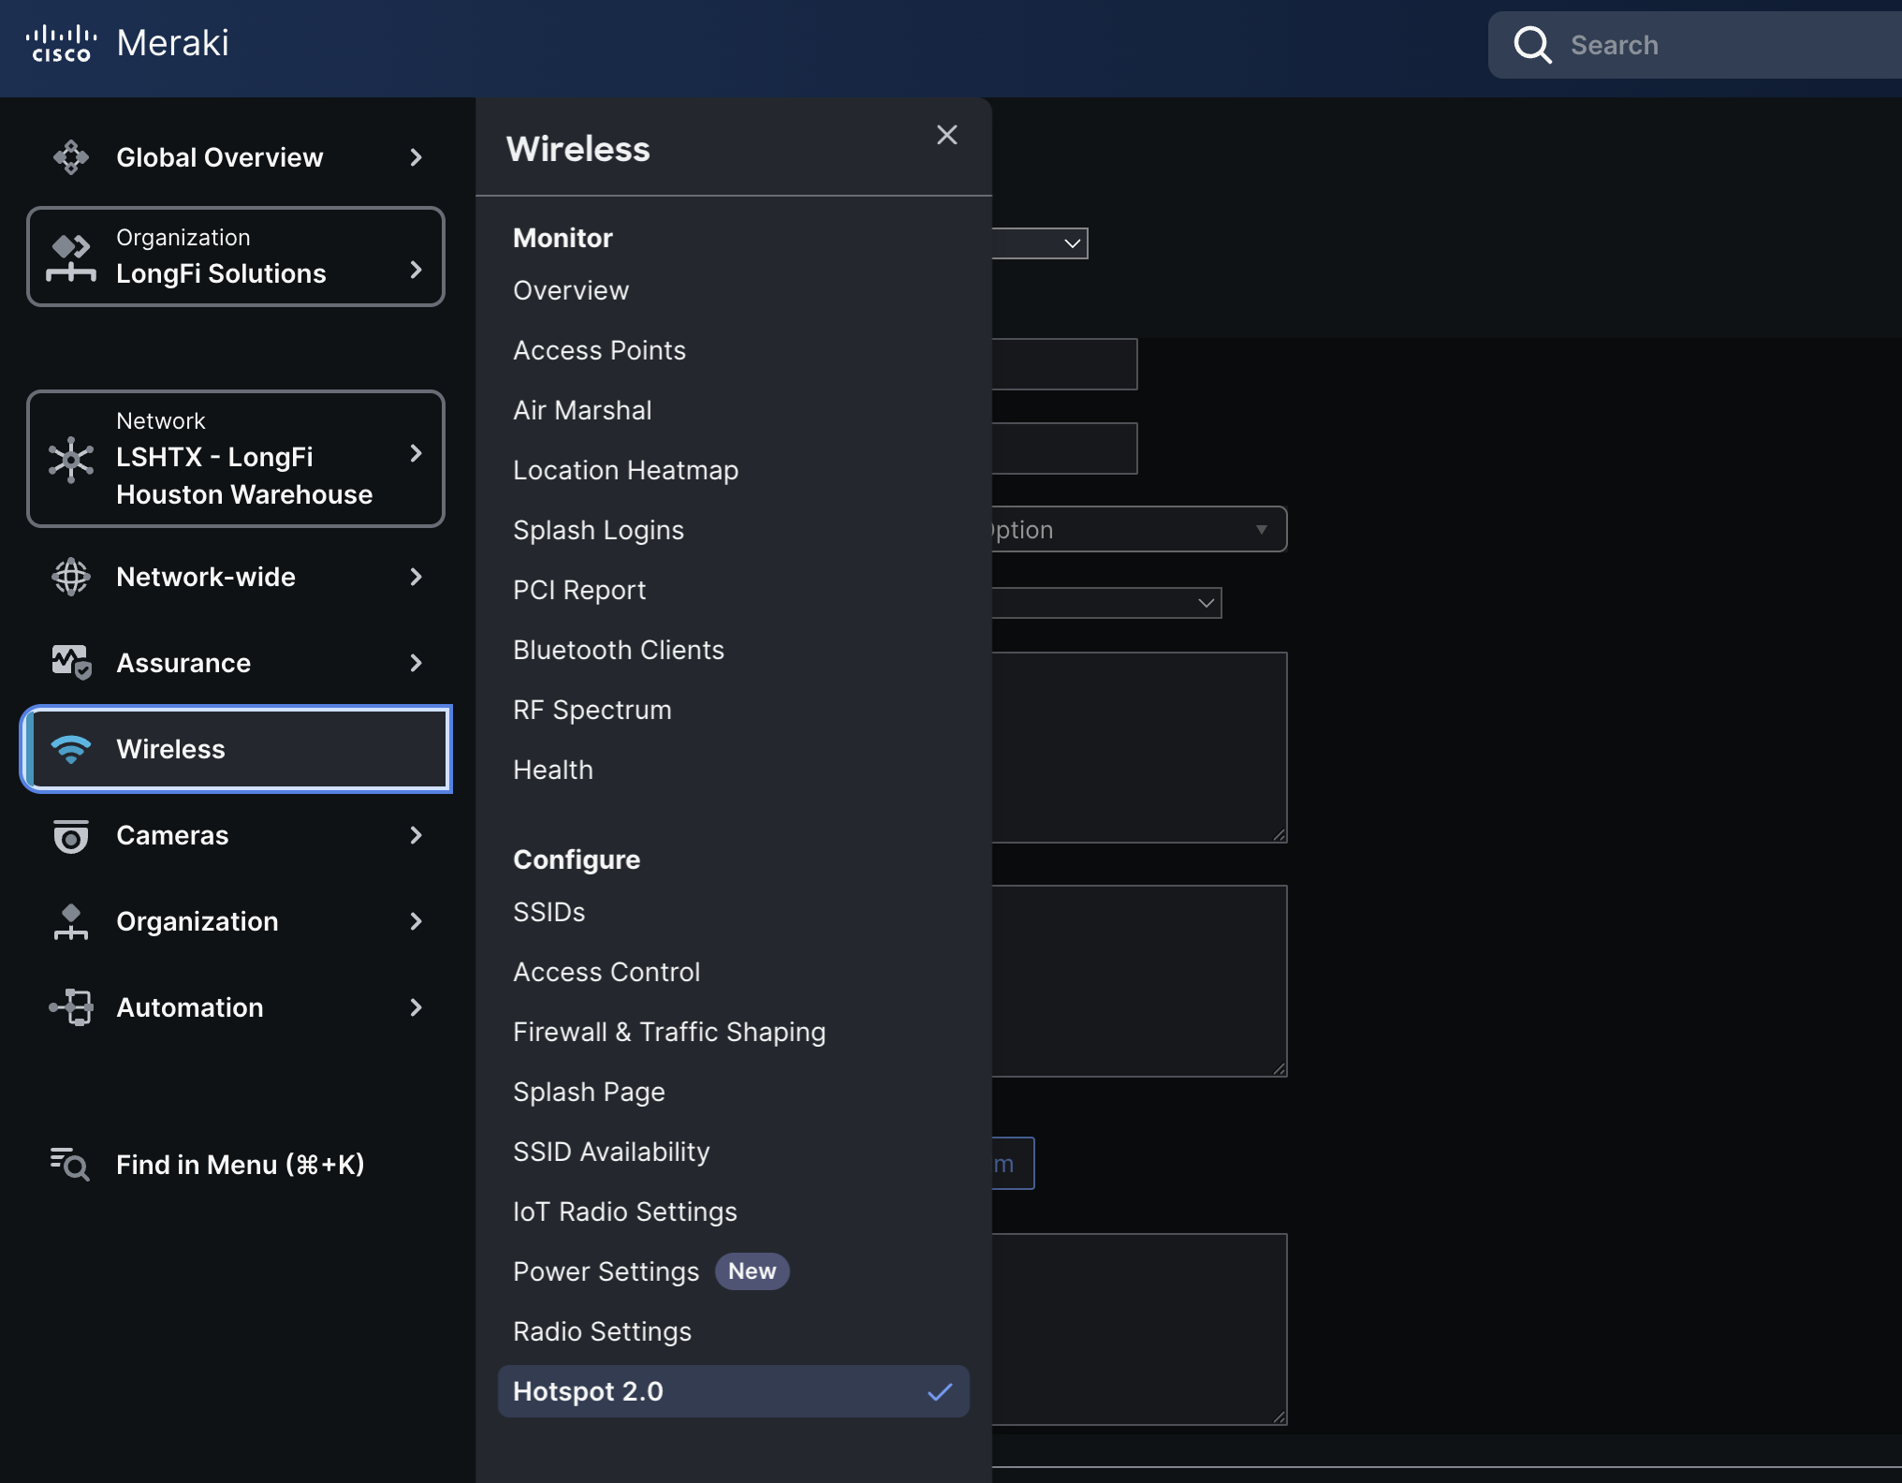The width and height of the screenshot is (1902, 1483).
Task: Open Firewall & Traffic Shaping
Action: pyautogui.click(x=669, y=1032)
